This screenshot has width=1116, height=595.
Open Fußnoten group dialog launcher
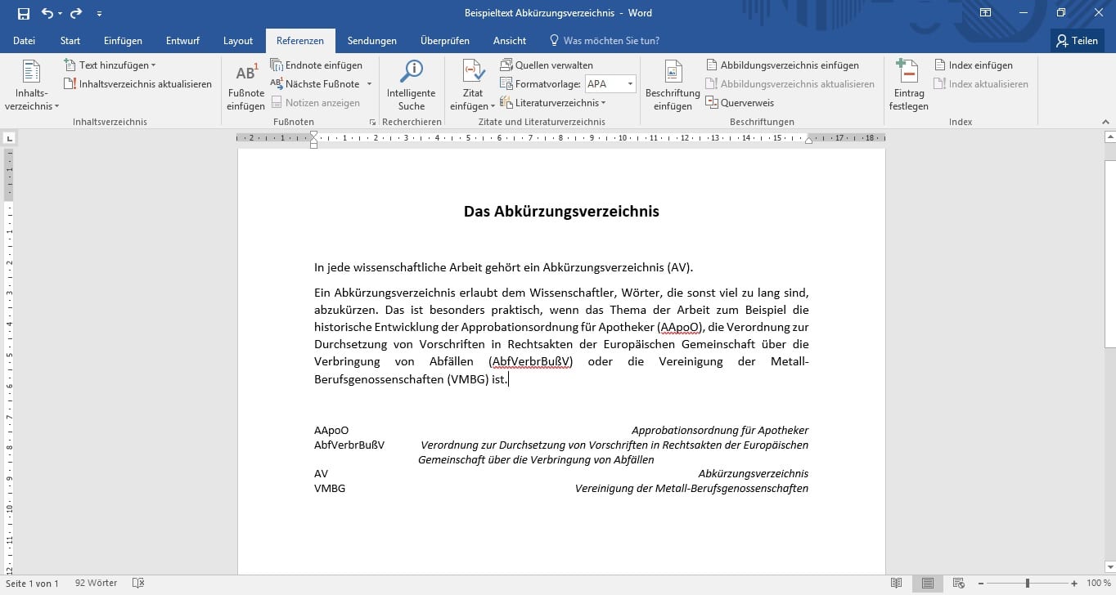(x=373, y=122)
